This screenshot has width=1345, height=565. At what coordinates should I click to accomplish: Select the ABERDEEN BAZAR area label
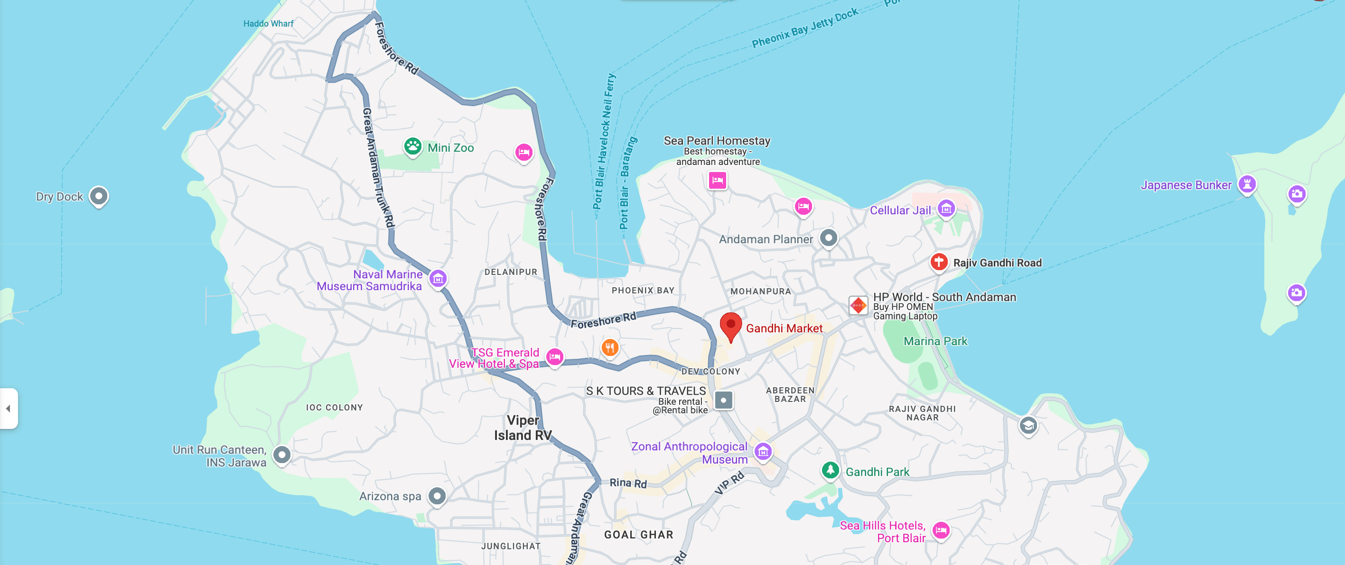[790, 394]
